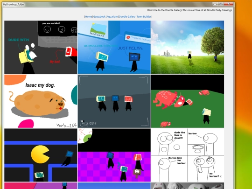Open the 'burbur' four-panel comic drawing

click(188, 155)
